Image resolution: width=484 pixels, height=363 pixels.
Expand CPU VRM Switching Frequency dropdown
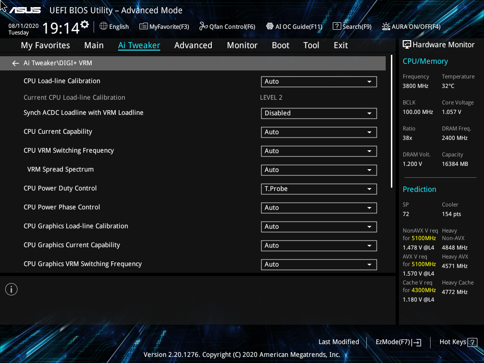[319, 151]
